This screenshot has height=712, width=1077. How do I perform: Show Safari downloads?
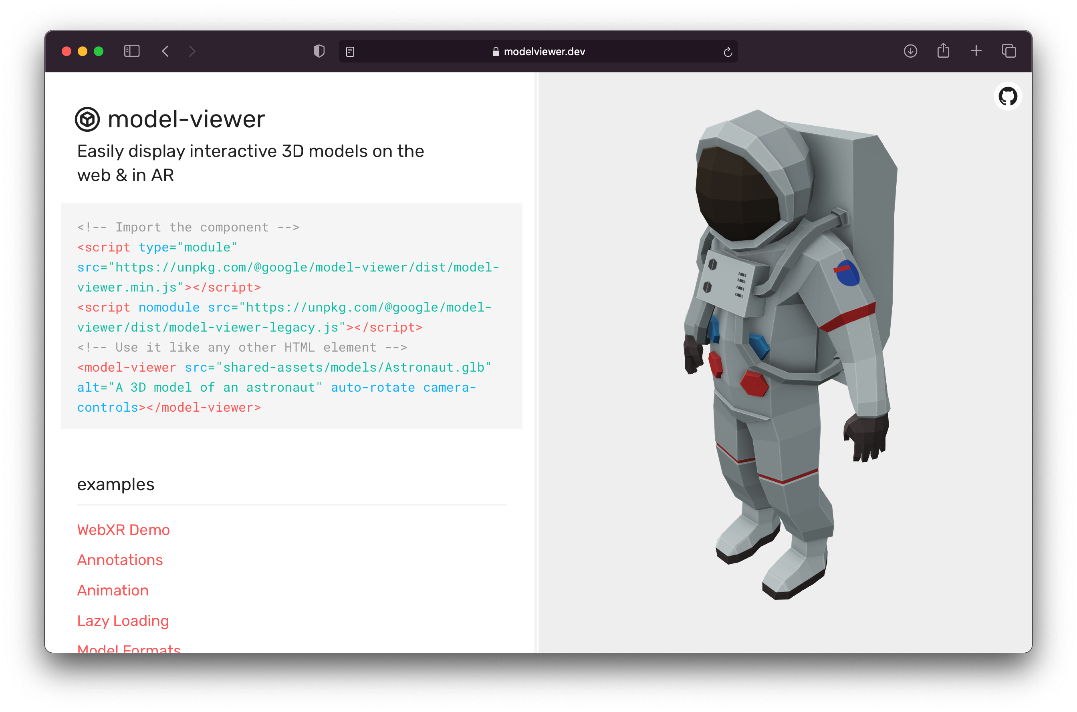(910, 51)
